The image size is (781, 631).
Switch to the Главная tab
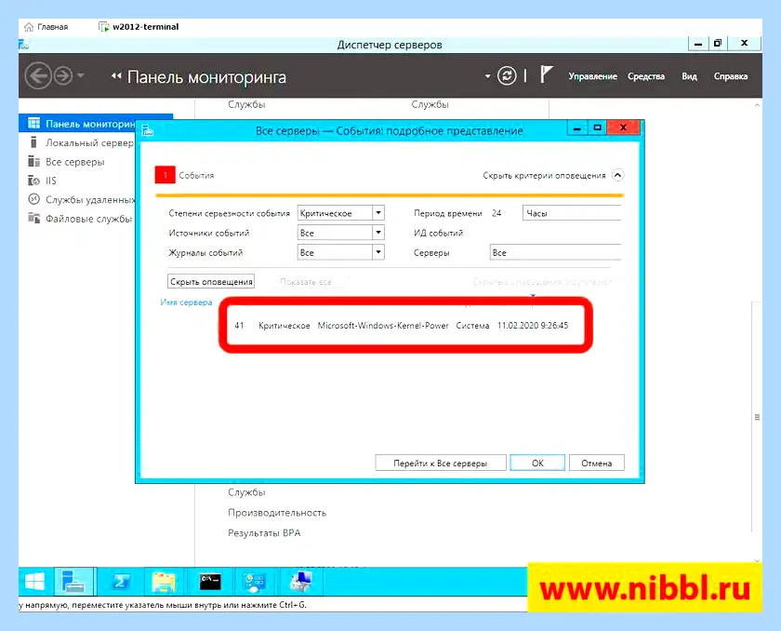[46, 27]
